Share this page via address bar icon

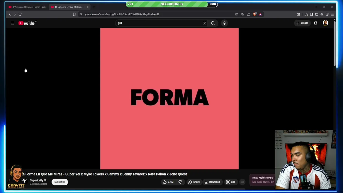248,14
